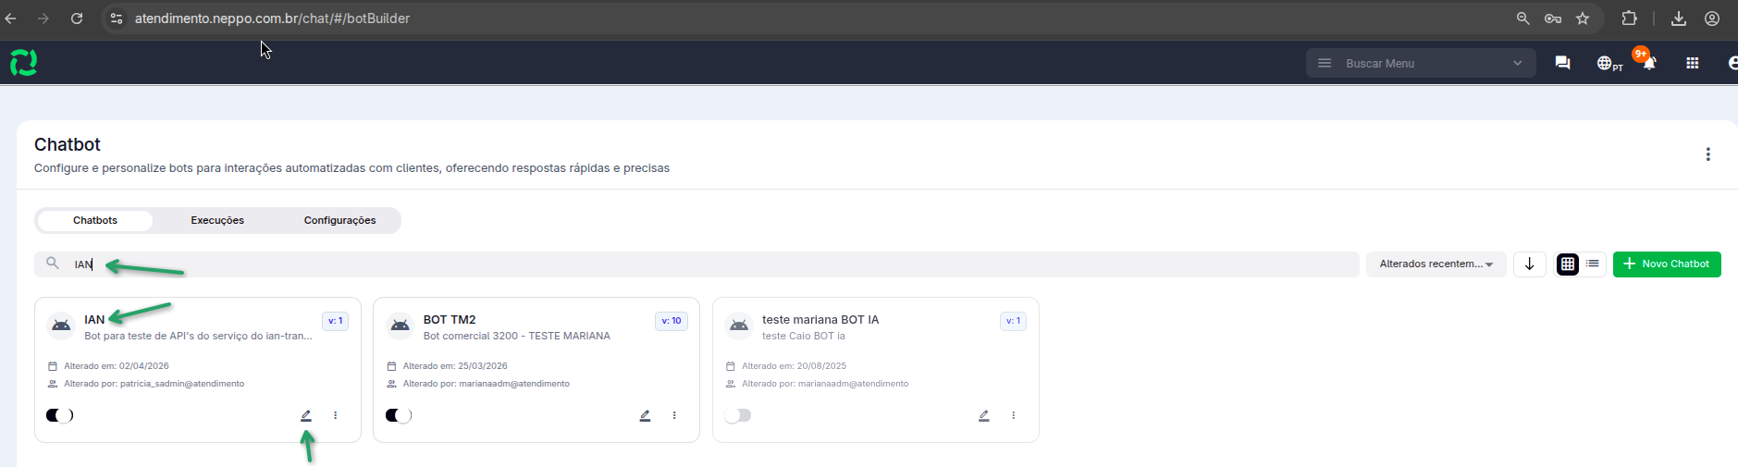Image resolution: width=1738 pixels, height=467 pixels.
Task: Open the browser profile icon
Action: click(1712, 18)
